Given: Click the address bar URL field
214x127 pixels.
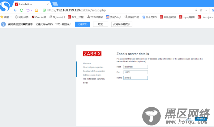Looking at the screenshot, I should click(x=76, y=10).
